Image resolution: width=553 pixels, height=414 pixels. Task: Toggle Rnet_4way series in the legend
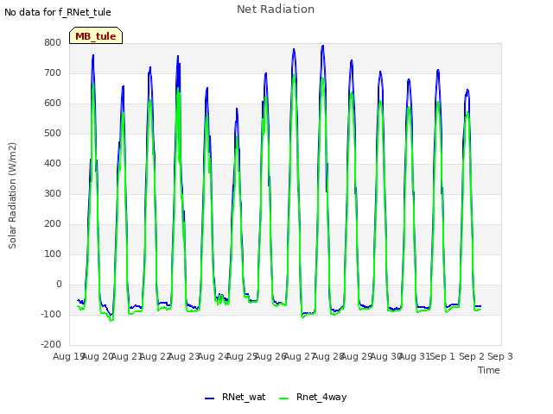(x=313, y=397)
